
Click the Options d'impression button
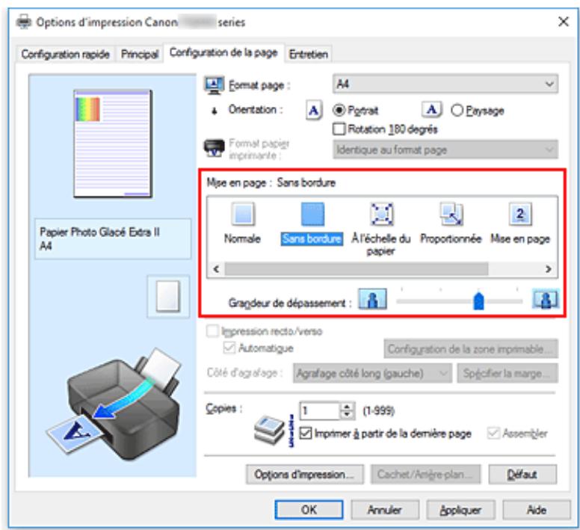[x=304, y=475]
